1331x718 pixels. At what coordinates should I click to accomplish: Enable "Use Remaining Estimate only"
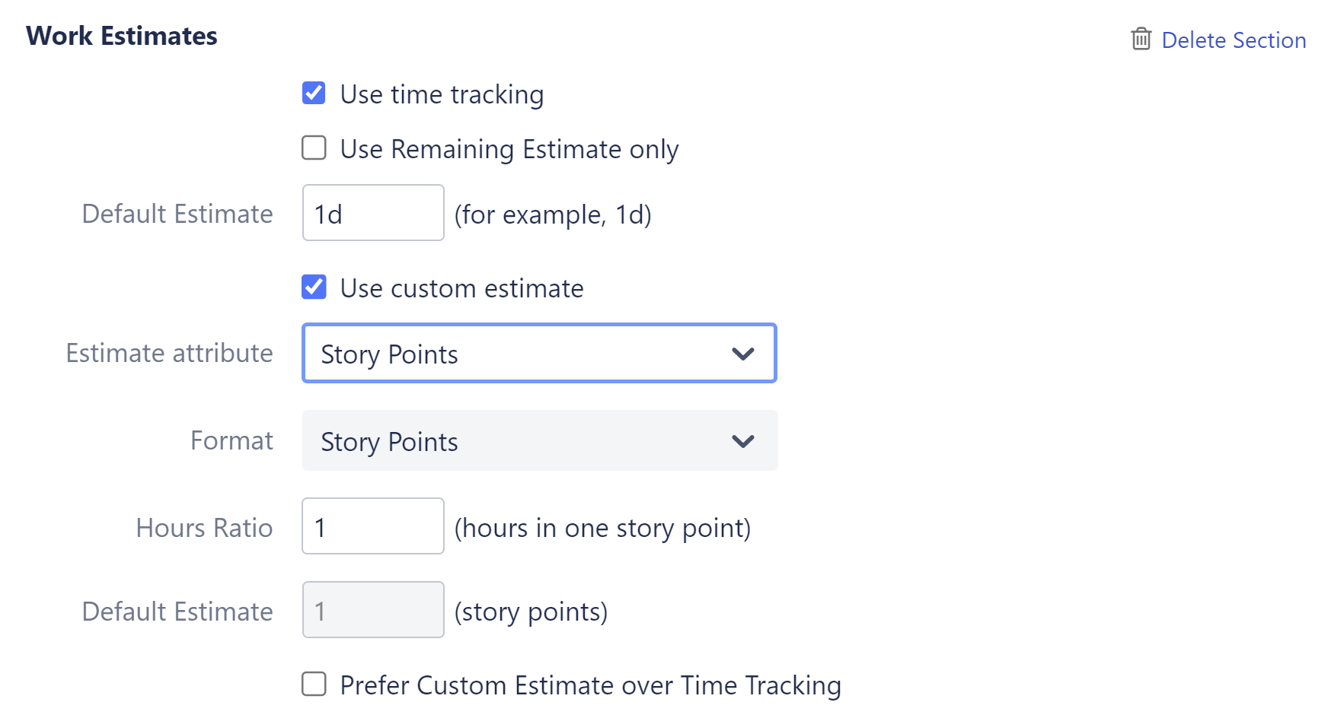pos(314,149)
